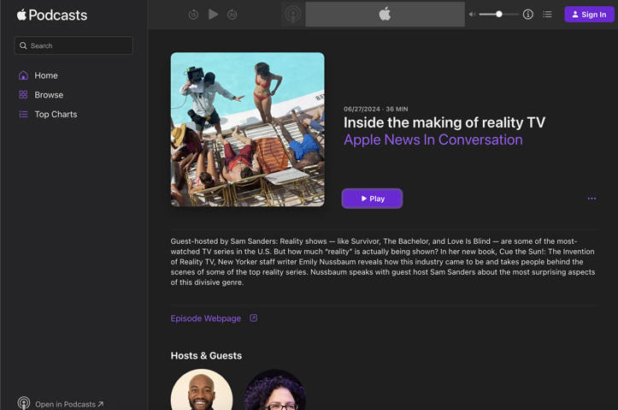Click the Episode Webpage external link icon
The image size is (618, 410).
(253, 318)
